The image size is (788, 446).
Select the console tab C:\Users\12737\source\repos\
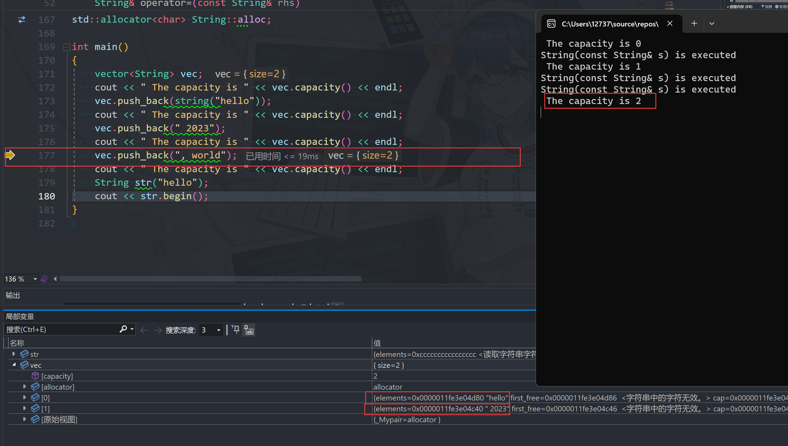tap(611, 24)
